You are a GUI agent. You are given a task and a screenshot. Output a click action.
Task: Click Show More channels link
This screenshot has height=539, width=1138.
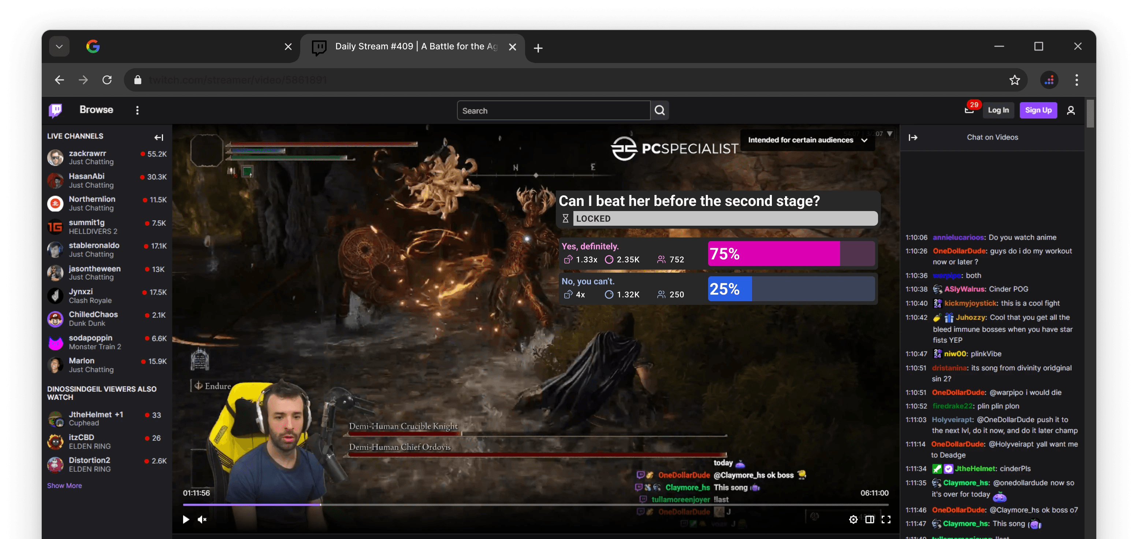(64, 486)
